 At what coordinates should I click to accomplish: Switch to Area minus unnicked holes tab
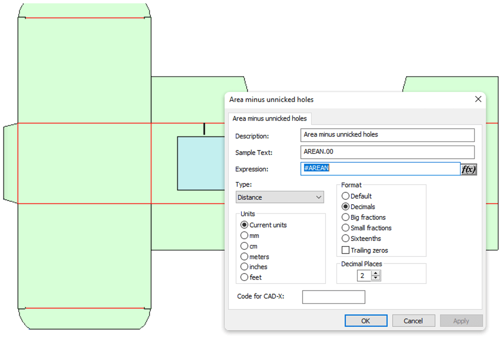[270, 118]
